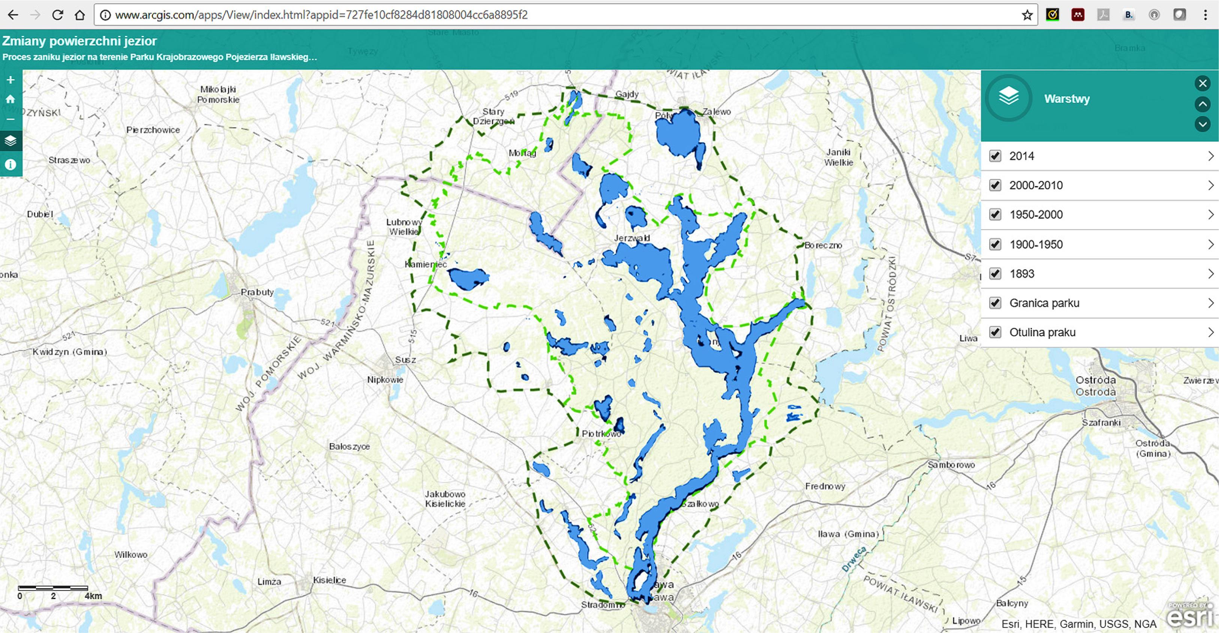Click the browser home icon
The height and width of the screenshot is (633, 1219).
[81, 15]
